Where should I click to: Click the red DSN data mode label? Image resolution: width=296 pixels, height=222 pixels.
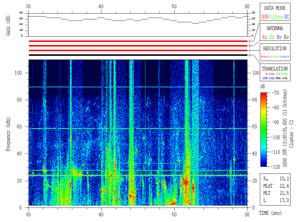264,17
